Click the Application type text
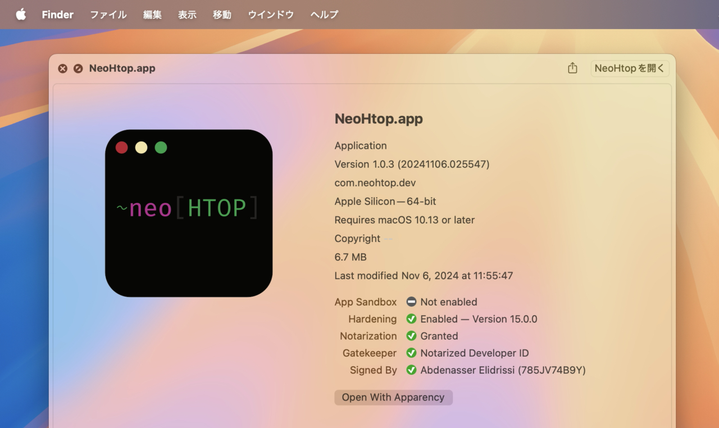This screenshot has height=428, width=719. 361,145
